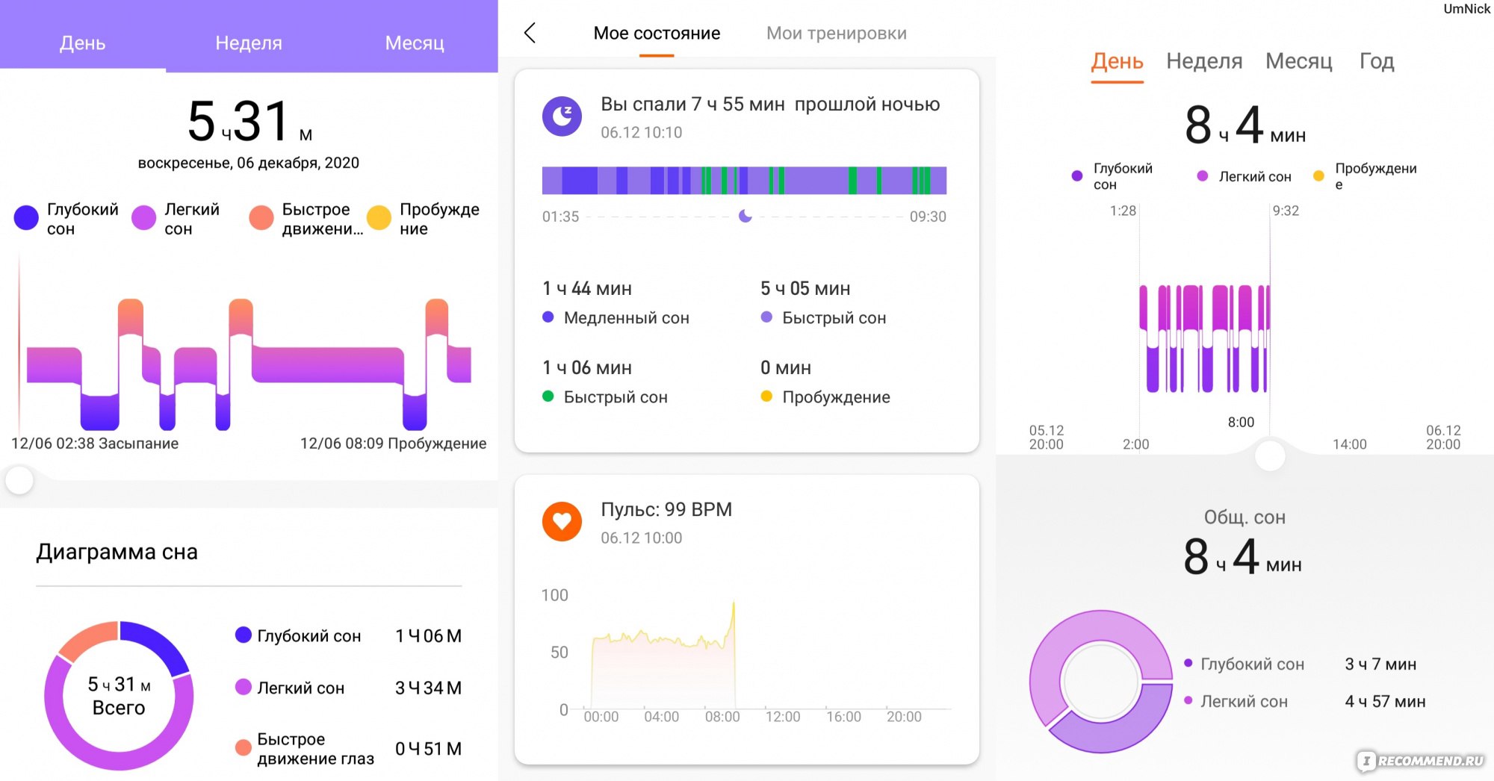Open the 5 ч 31 м donut sleep chart

(119, 695)
